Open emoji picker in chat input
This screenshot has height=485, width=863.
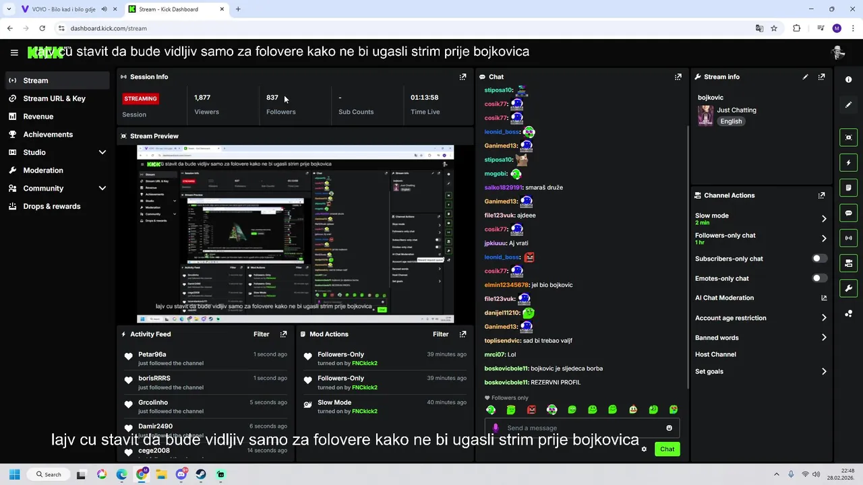click(669, 428)
